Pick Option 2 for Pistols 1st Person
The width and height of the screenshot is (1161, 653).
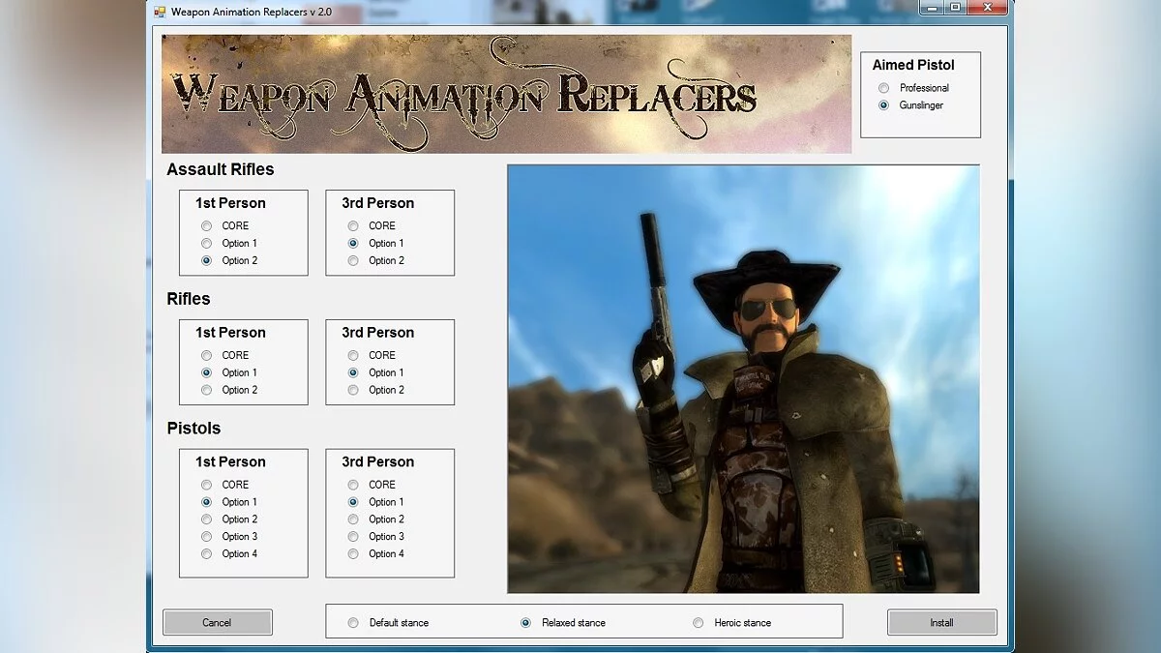206,519
